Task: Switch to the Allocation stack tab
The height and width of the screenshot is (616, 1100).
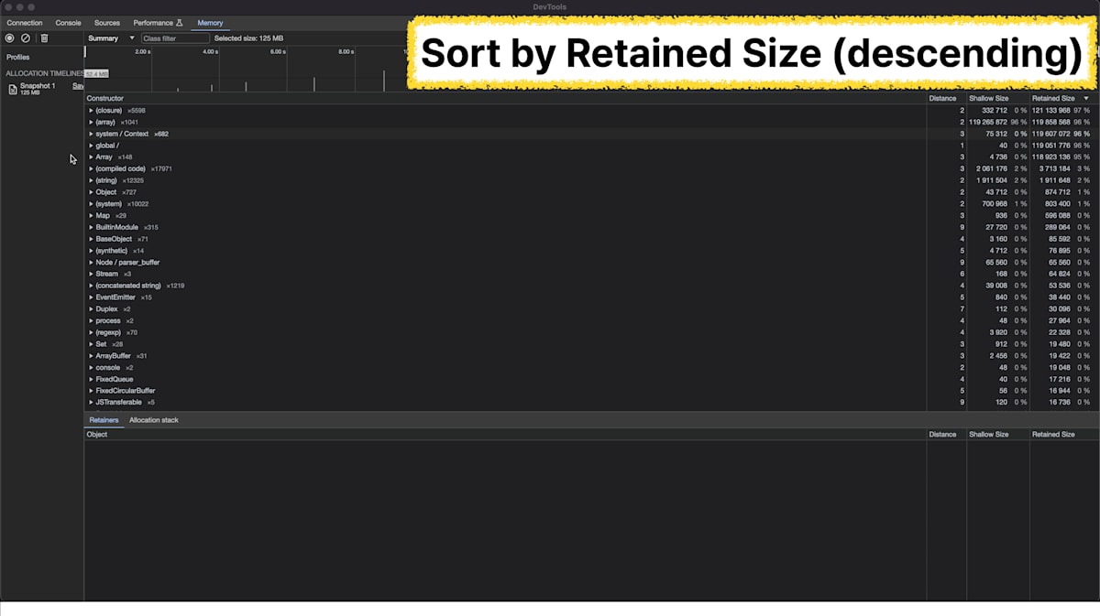Action: [154, 420]
